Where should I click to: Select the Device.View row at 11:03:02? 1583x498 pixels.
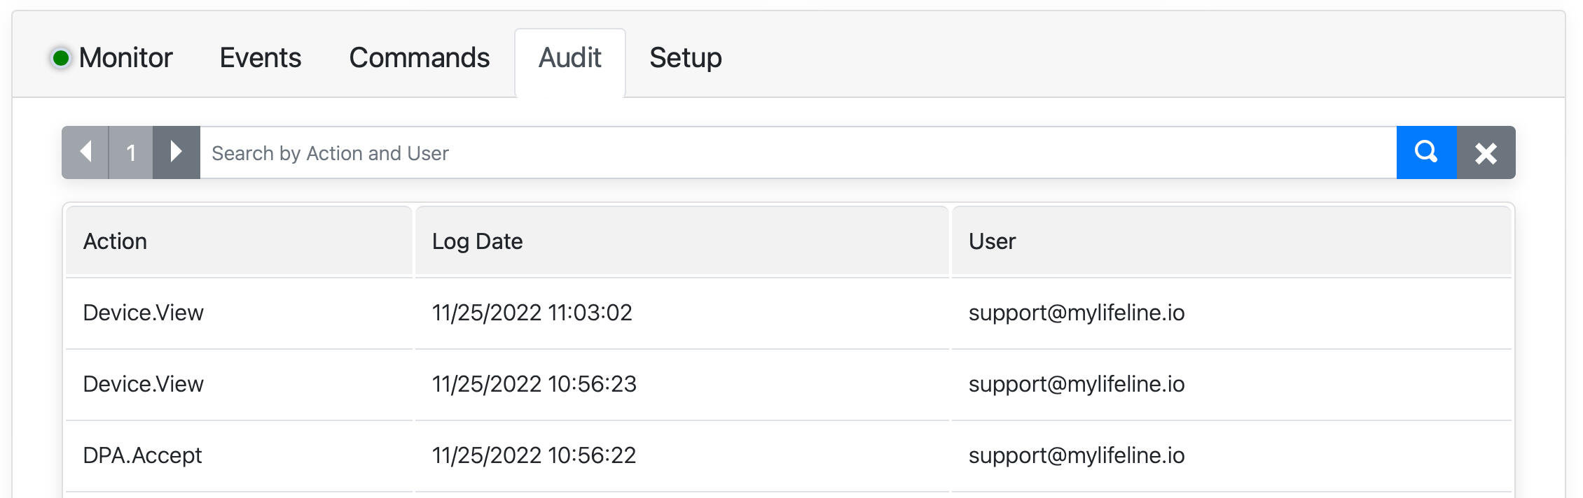143,313
